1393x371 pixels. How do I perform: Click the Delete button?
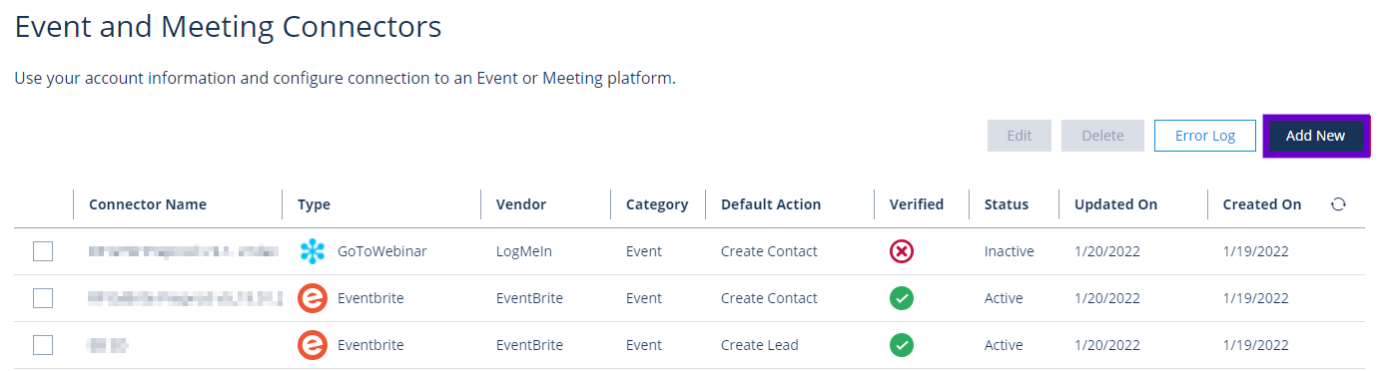point(1102,136)
